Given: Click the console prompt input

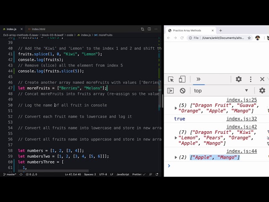Looking at the screenshot, I should pyautogui.click(x=219, y=166).
